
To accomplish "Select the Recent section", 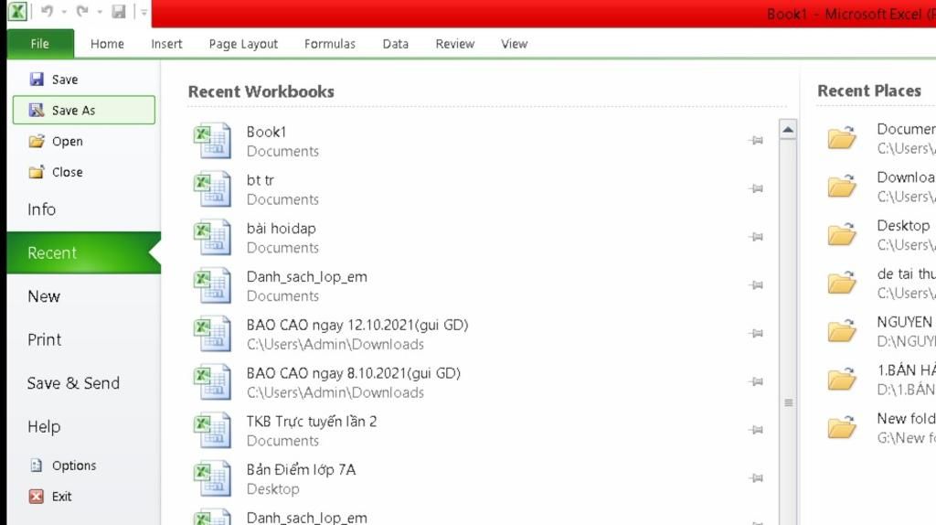I will [83, 252].
